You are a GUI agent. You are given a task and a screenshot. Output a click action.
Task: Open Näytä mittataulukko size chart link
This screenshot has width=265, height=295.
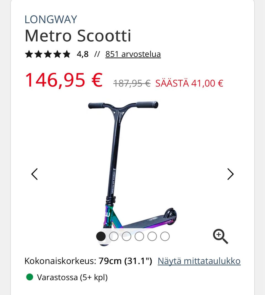(199, 261)
